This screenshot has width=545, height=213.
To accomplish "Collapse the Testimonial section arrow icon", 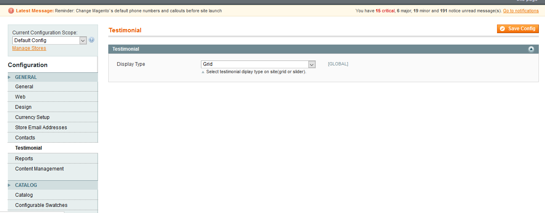I will coord(531,49).
